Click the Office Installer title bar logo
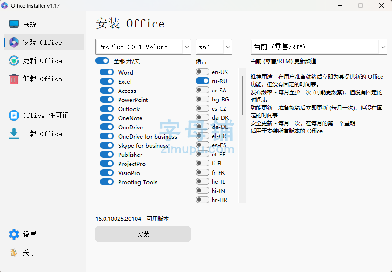The width and height of the screenshot is (392, 272). [x=5, y=5]
